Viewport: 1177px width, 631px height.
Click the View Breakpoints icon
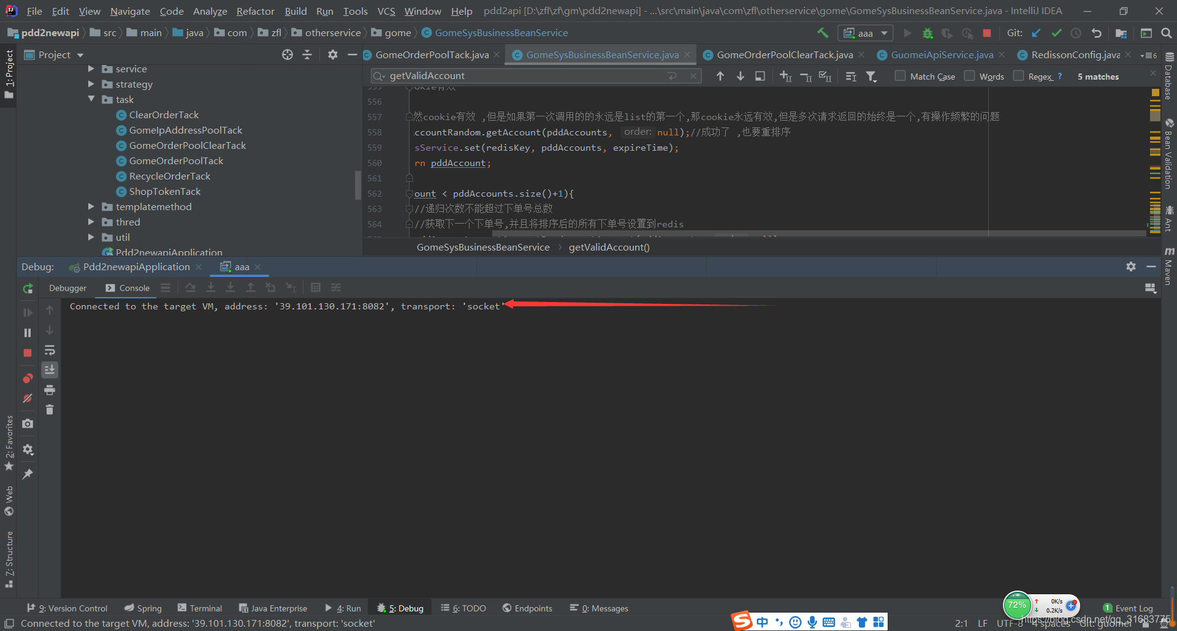click(28, 378)
